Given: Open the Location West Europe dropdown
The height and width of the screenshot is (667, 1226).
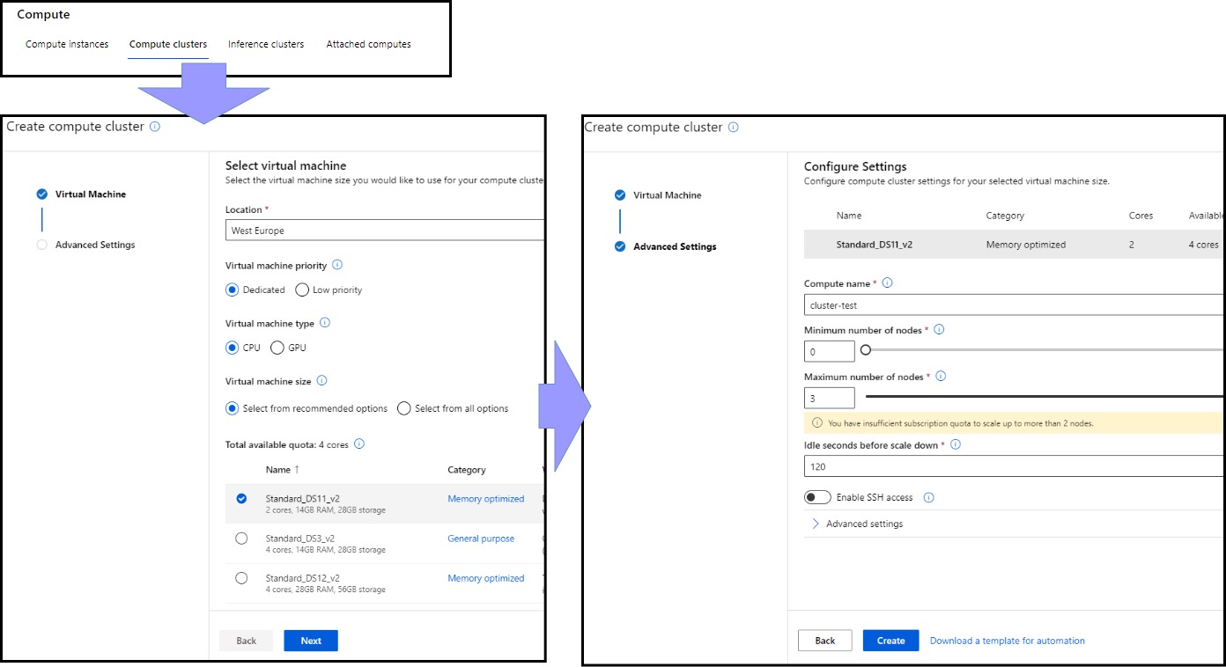Looking at the screenshot, I should pos(385,231).
